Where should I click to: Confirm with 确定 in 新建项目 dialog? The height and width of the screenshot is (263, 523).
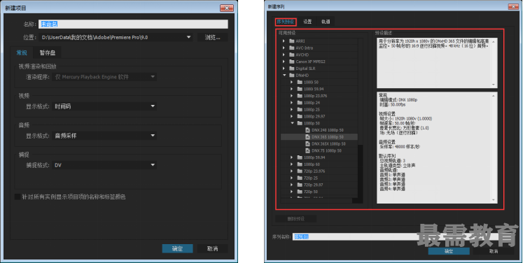tap(177, 248)
